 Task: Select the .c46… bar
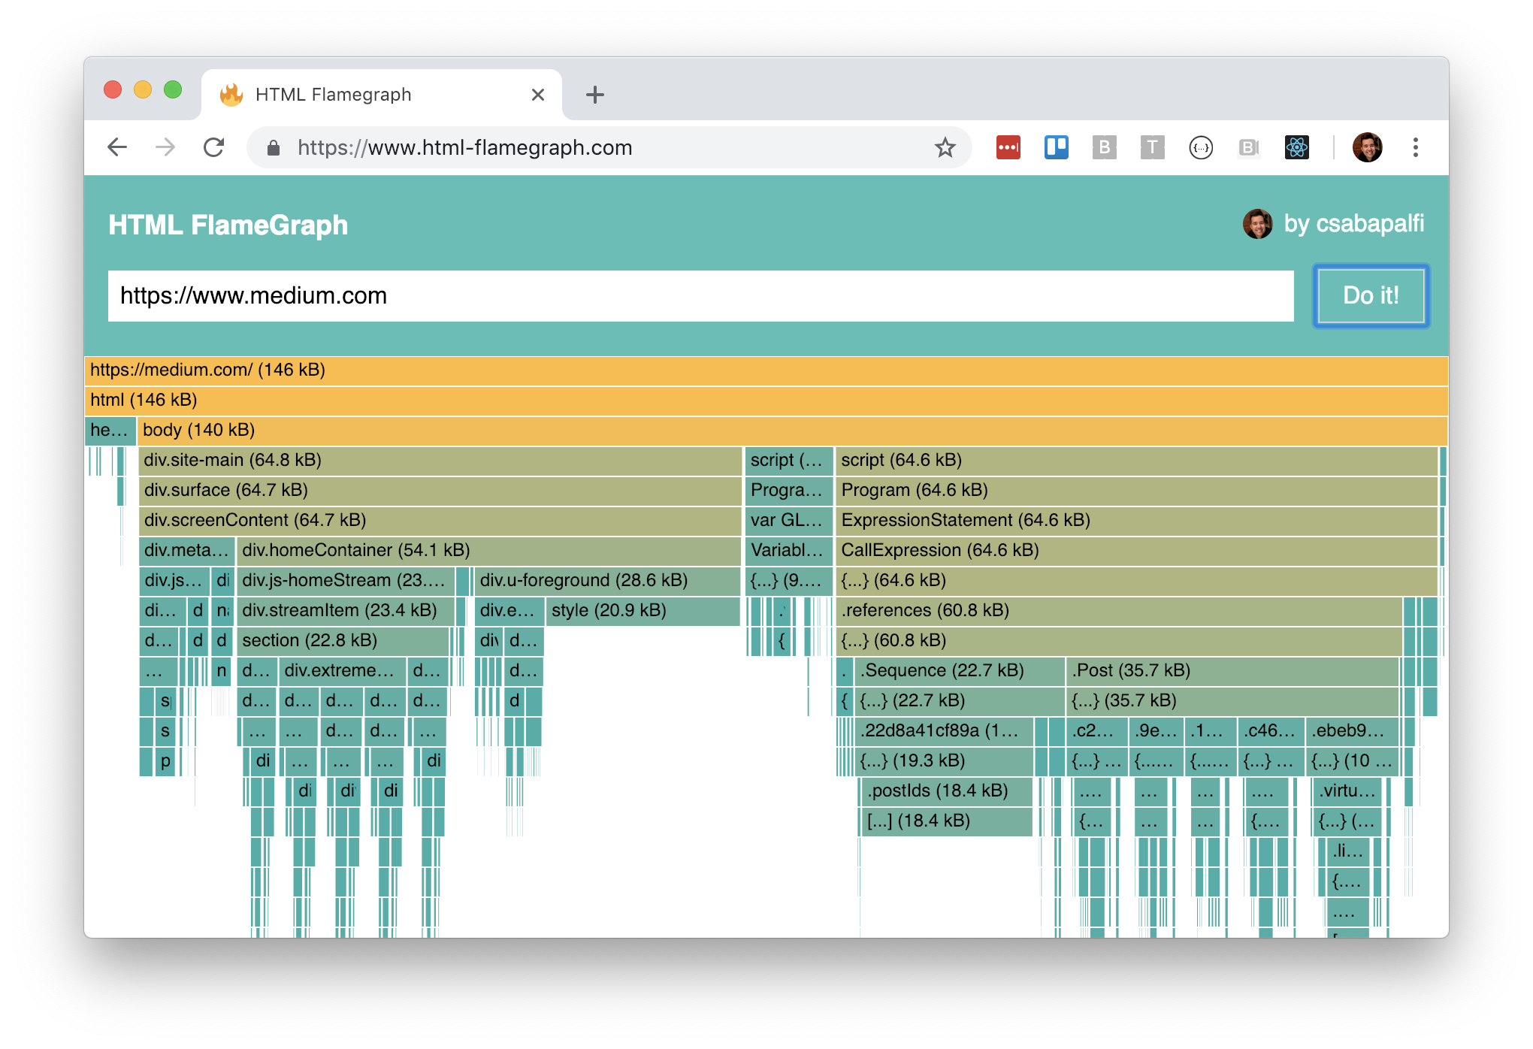[1271, 731]
